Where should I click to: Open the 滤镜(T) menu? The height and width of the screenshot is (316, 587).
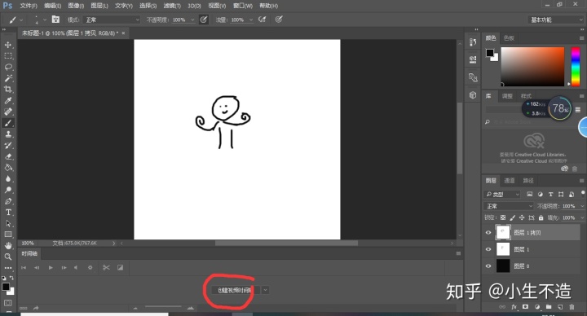(x=172, y=6)
